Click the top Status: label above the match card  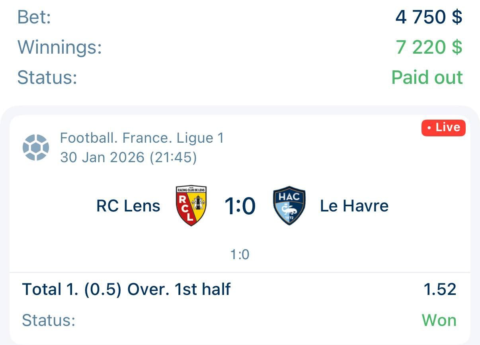[47, 77]
